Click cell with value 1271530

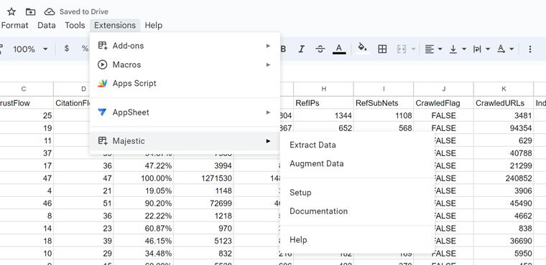pos(204,178)
